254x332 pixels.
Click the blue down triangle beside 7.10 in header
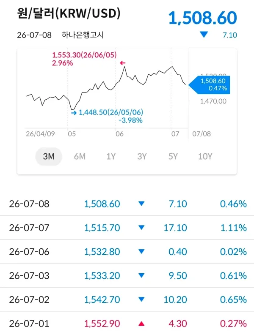(x=204, y=35)
